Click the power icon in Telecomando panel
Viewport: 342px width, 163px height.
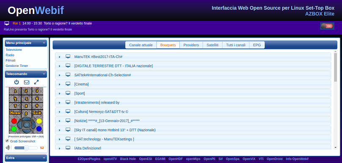tap(17, 82)
